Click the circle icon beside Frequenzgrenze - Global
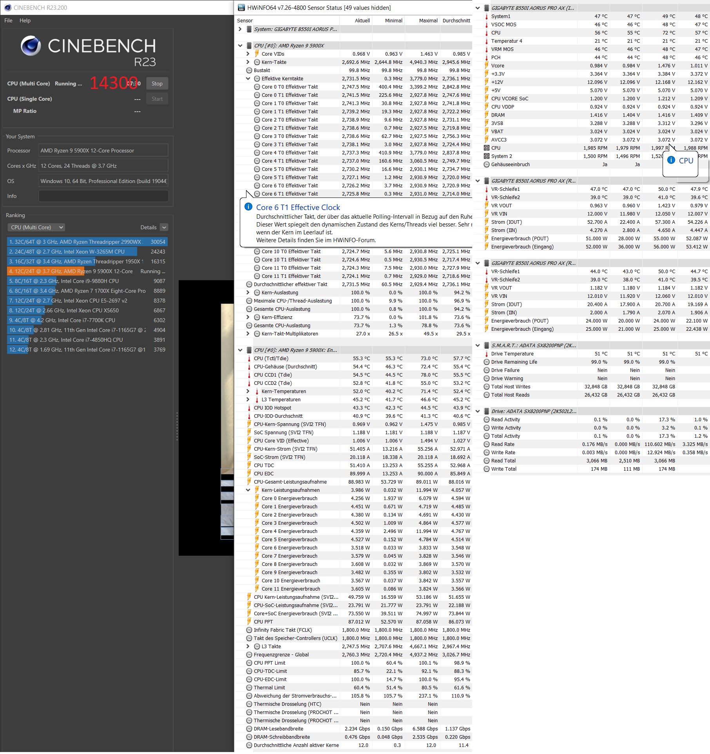 click(x=249, y=654)
